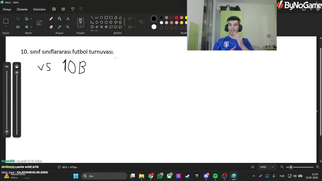This screenshot has height=181, width=322.
Task: Pick the orange color swatch
Action: point(182,18)
